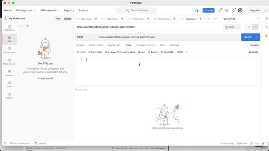
Task: Switch to the Settings tab
Action: pos(174,45)
